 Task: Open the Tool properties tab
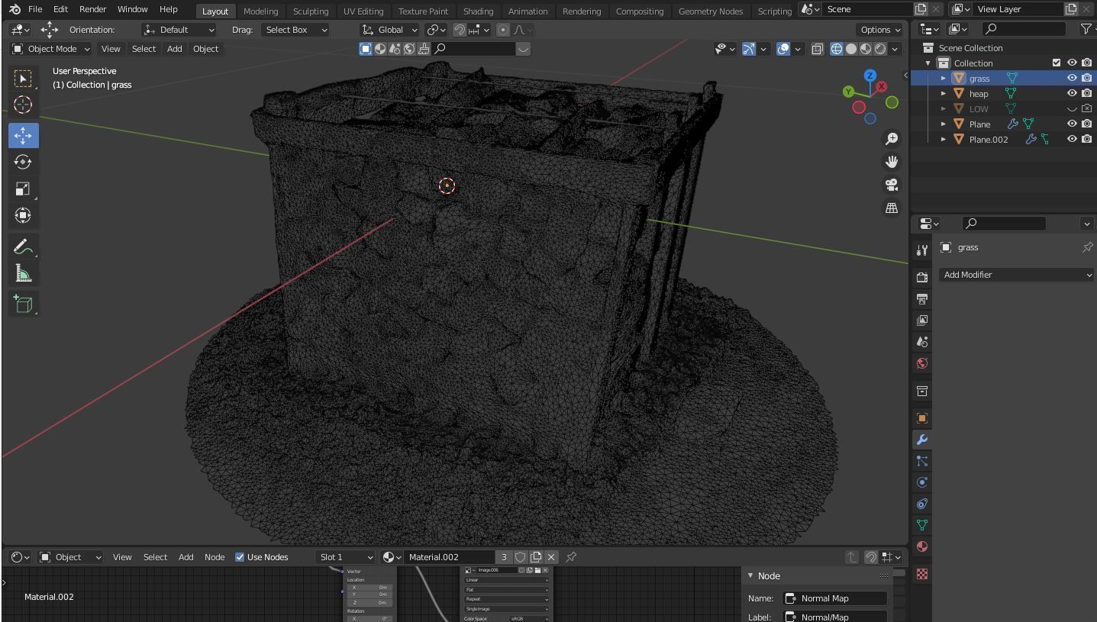(x=922, y=250)
